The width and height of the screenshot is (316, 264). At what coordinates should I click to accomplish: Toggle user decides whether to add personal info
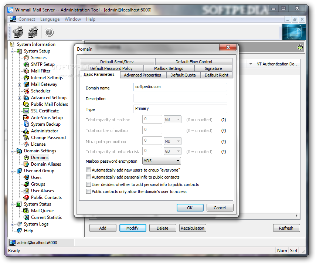[88, 185]
